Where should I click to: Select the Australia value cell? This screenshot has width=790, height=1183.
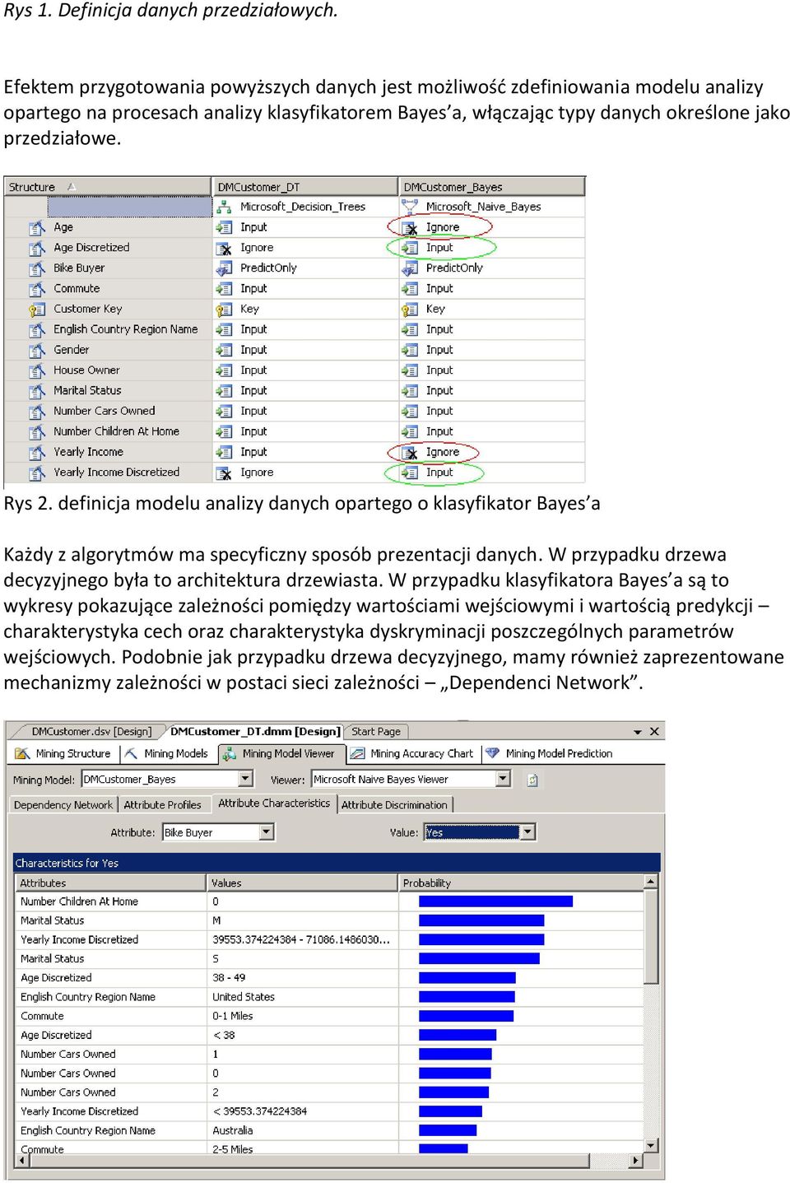pyautogui.click(x=302, y=1130)
